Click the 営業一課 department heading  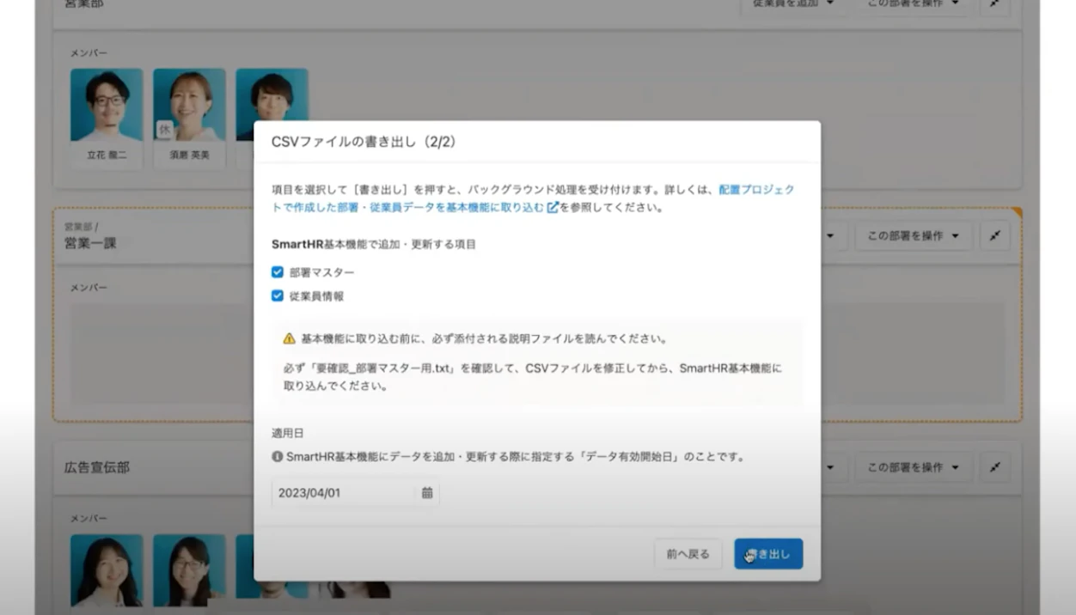[x=90, y=243]
